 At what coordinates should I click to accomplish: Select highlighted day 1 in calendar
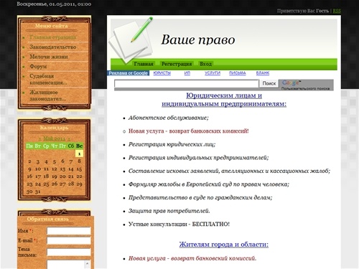pyautogui.click(x=79, y=154)
